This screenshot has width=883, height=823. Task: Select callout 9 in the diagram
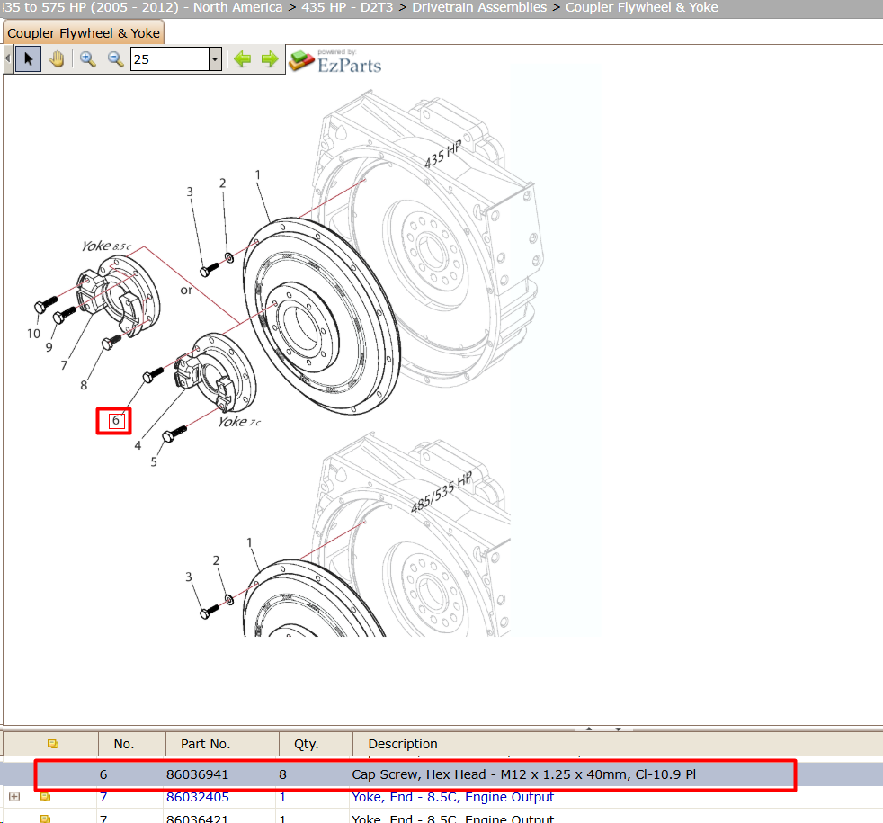49,347
